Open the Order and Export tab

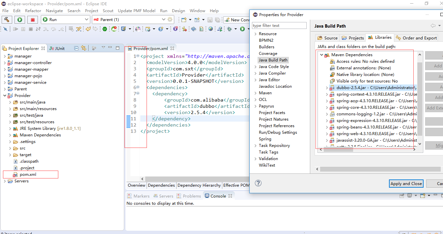[x=416, y=38]
